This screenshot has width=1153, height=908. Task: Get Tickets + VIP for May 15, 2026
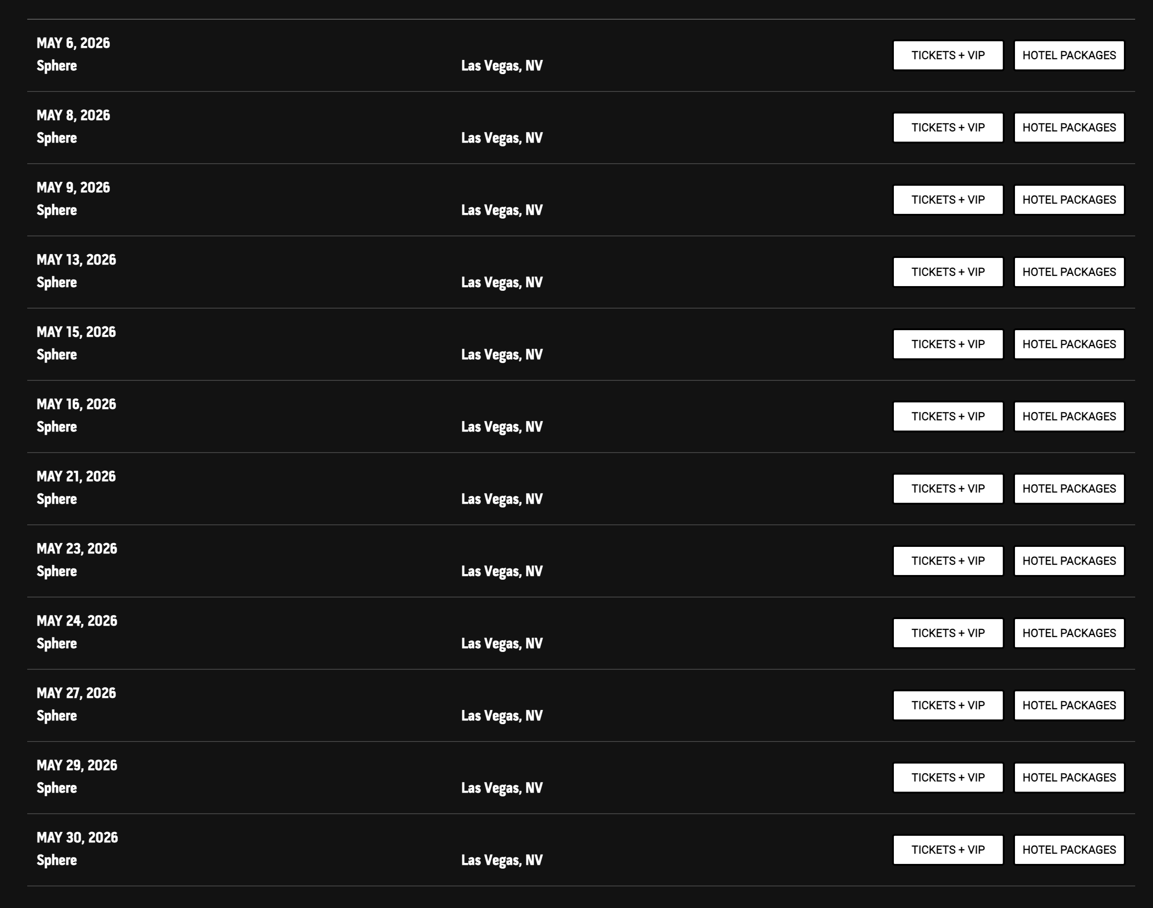(948, 344)
